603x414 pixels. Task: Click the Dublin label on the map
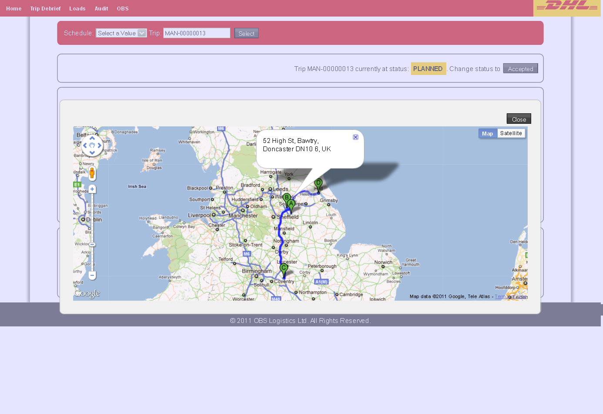(x=94, y=220)
